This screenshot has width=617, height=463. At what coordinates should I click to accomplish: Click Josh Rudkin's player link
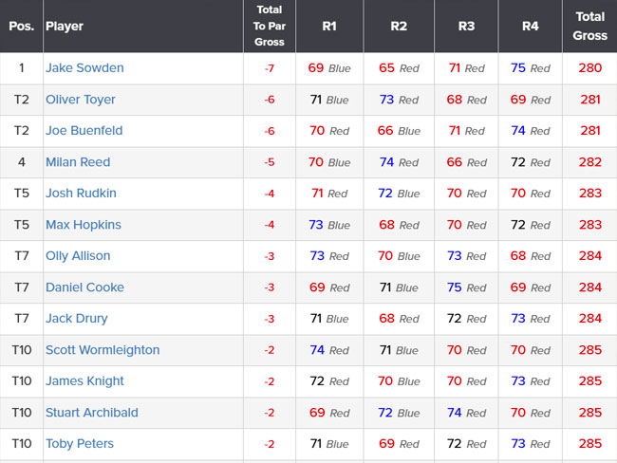(81, 193)
